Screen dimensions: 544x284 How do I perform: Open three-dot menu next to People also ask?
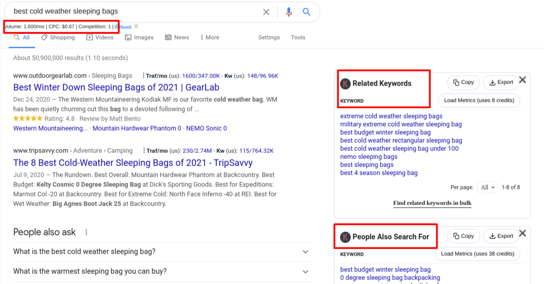[x=86, y=232]
